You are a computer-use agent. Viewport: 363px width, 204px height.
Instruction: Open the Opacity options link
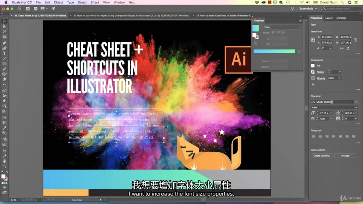pyautogui.click(x=321, y=78)
